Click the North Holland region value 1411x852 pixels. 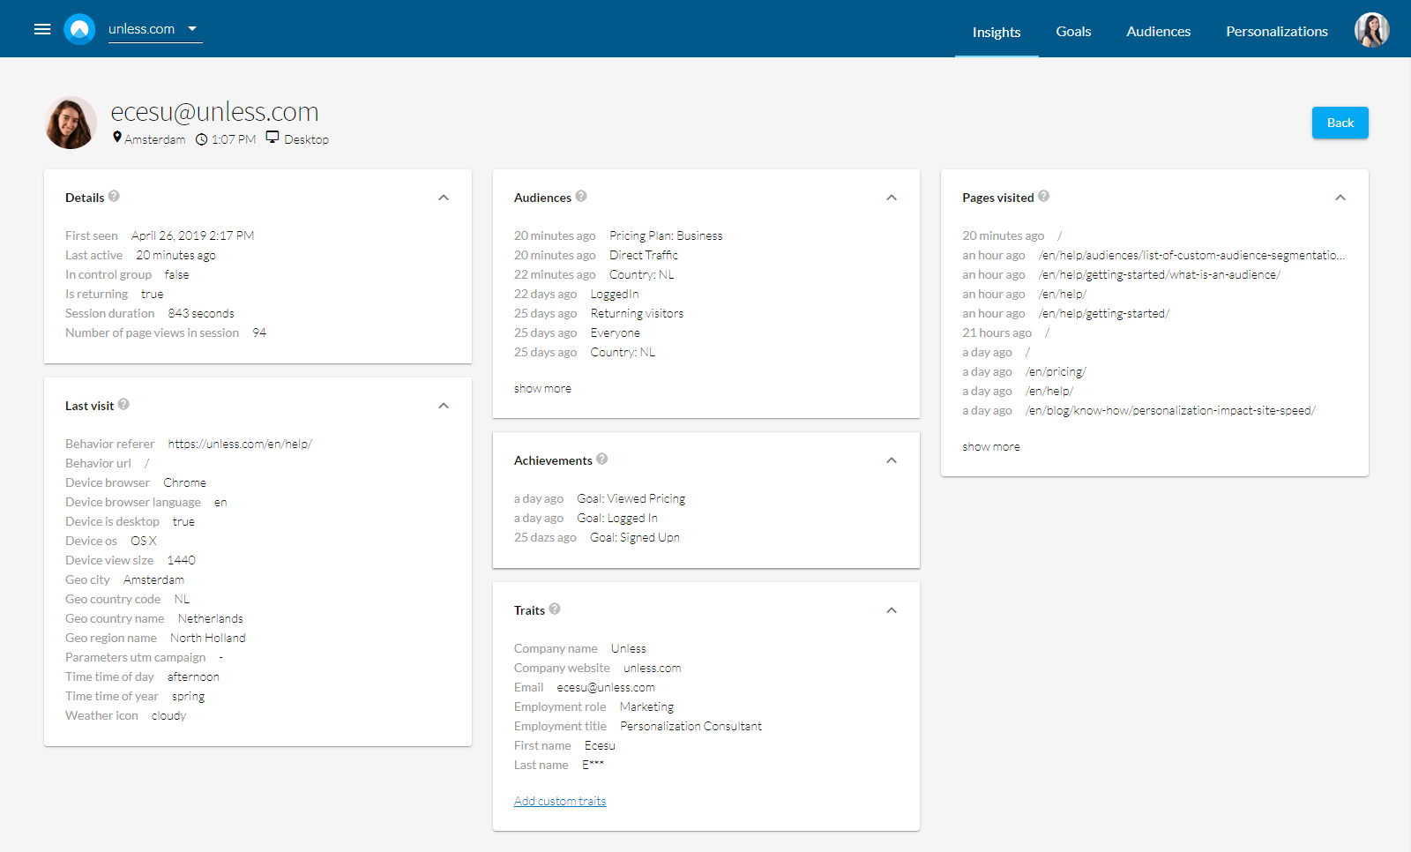(x=207, y=638)
